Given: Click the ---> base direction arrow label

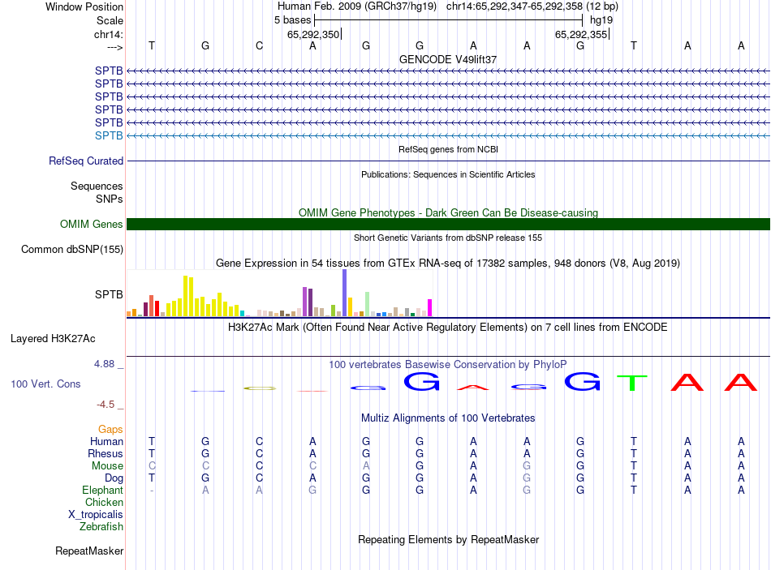Looking at the screenshot, I should 115,47.
